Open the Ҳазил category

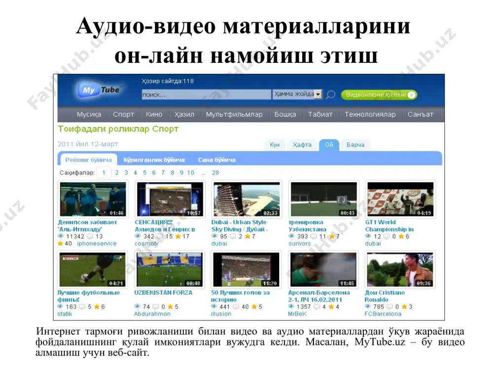184,115
